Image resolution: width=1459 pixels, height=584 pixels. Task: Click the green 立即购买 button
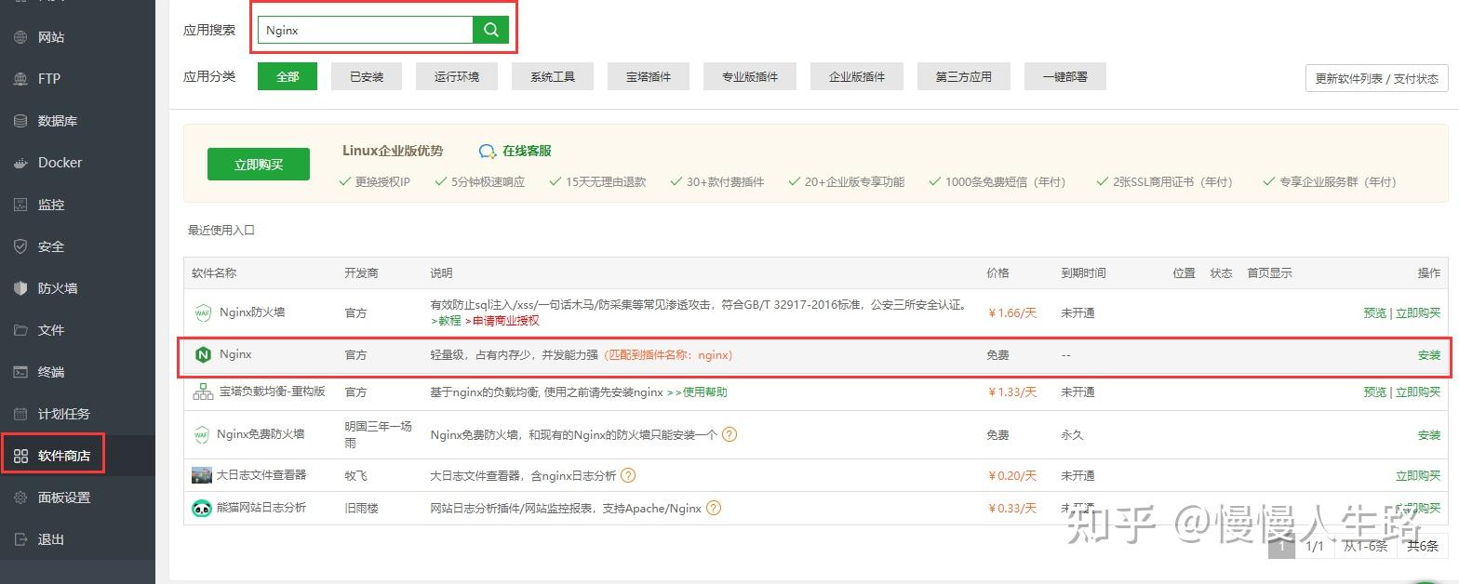tap(259, 165)
